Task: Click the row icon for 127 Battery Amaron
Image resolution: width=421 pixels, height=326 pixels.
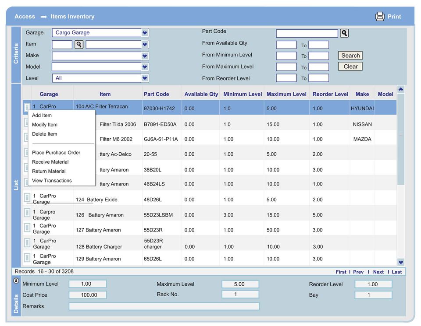Action: [27, 228]
